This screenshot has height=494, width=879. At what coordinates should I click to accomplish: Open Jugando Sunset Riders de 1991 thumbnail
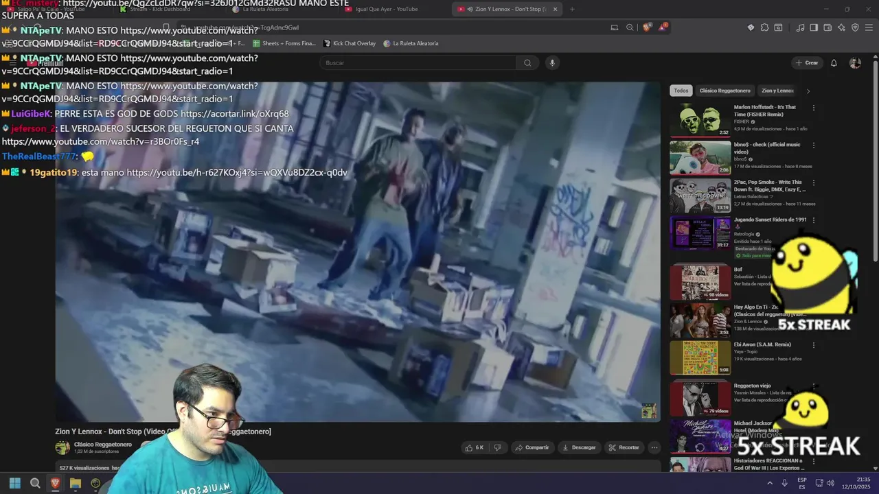(700, 233)
